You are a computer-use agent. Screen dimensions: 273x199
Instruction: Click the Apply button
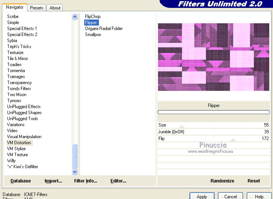coord(202,196)
